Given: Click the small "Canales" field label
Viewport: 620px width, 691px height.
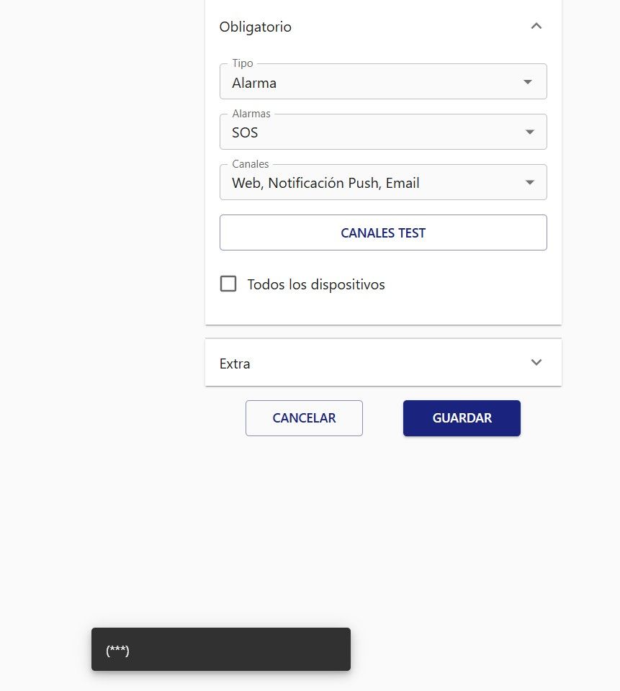Looking at the screenshot, I should tap(251, 164).
